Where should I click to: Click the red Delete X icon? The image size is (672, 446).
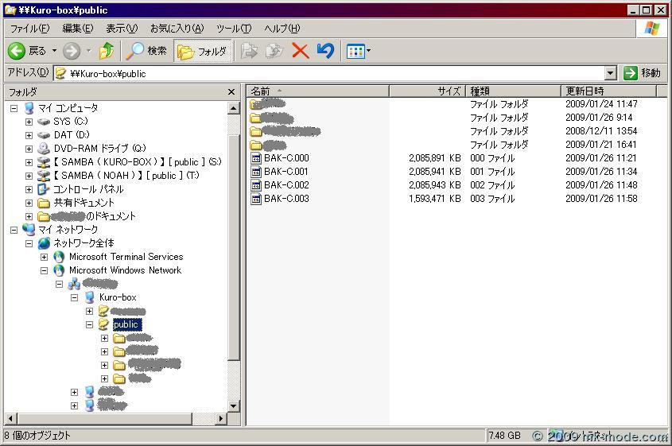(300, 51)
